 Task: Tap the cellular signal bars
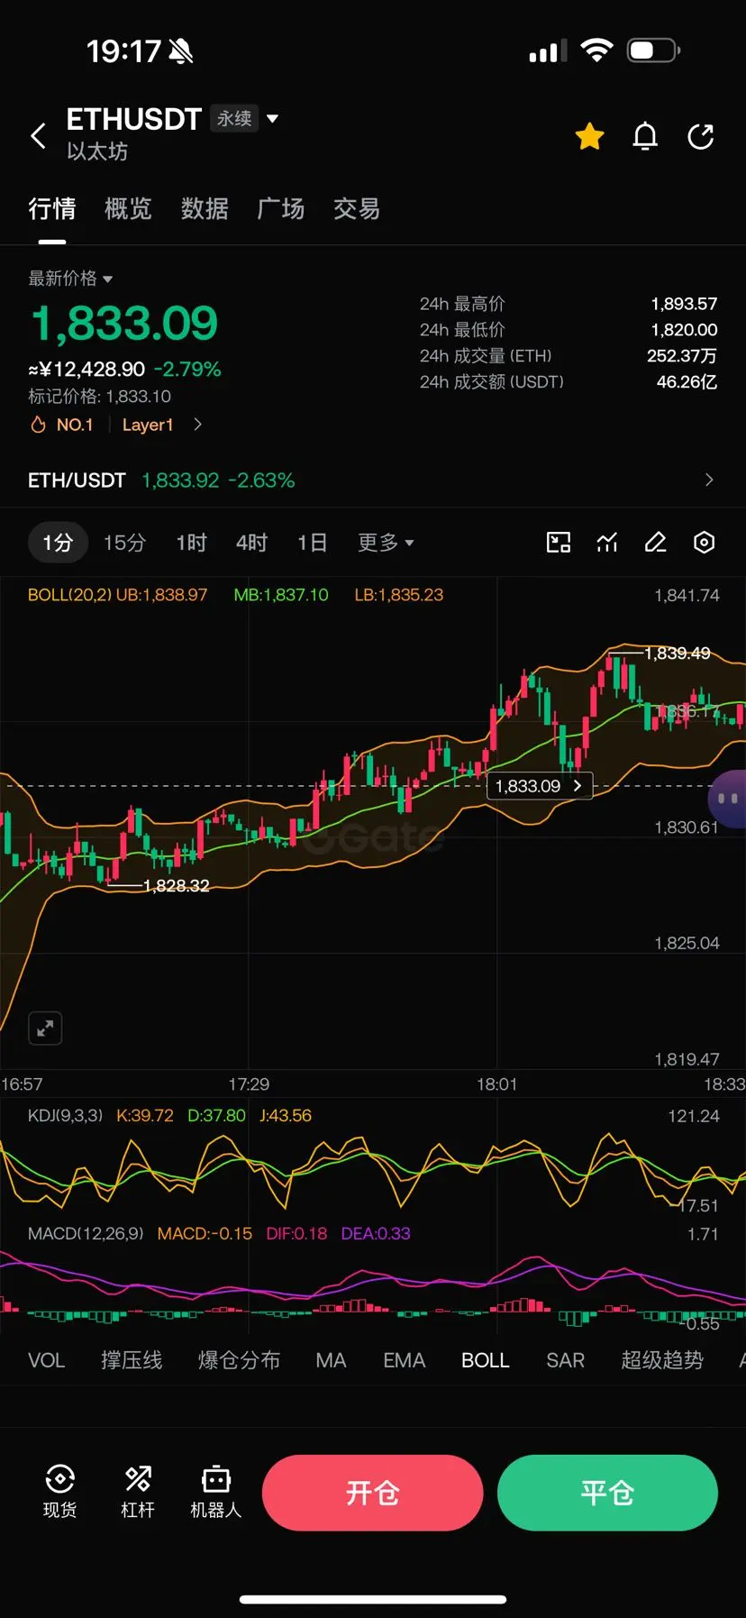click(x=548, y=51)
